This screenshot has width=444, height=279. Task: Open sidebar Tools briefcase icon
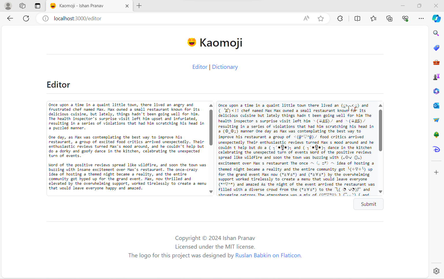point(436,62)
